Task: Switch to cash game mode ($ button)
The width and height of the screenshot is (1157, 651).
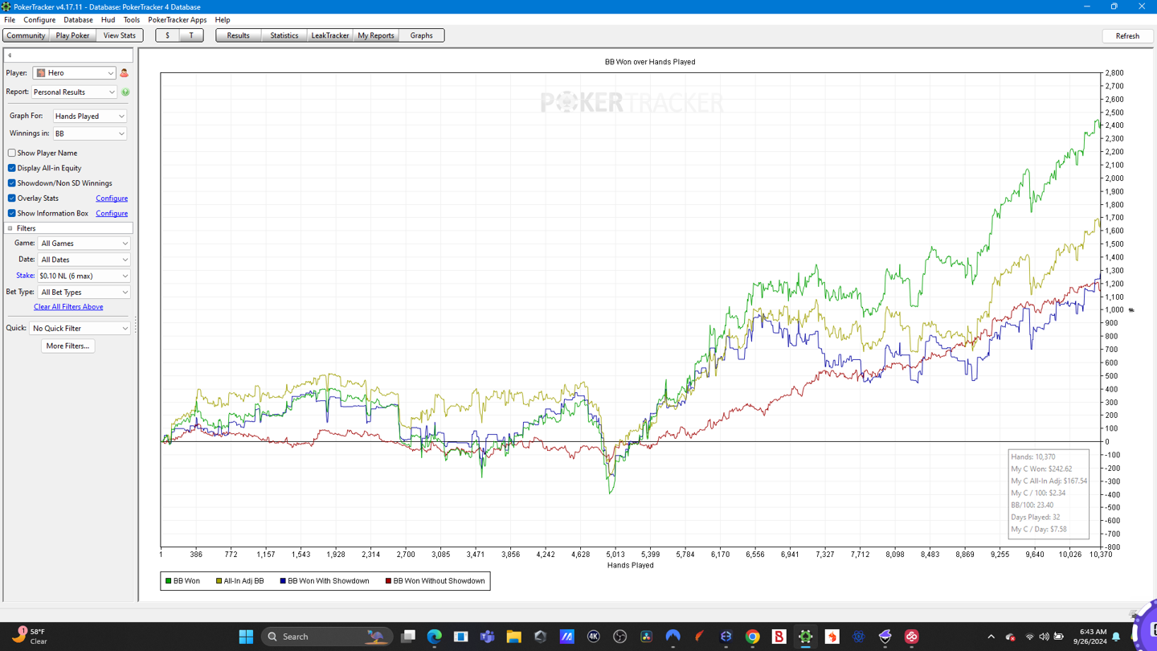Action: point(167,35)
